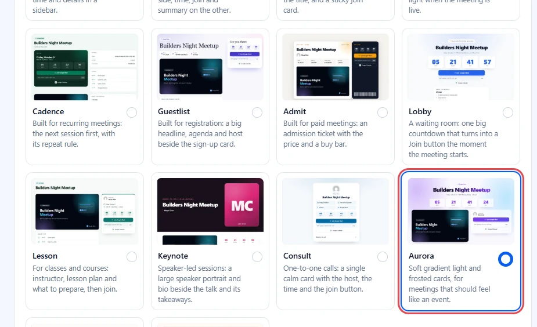537x327 pixels.
Task: Click the 'A waiting room' description text
Action: pos(453,139)
